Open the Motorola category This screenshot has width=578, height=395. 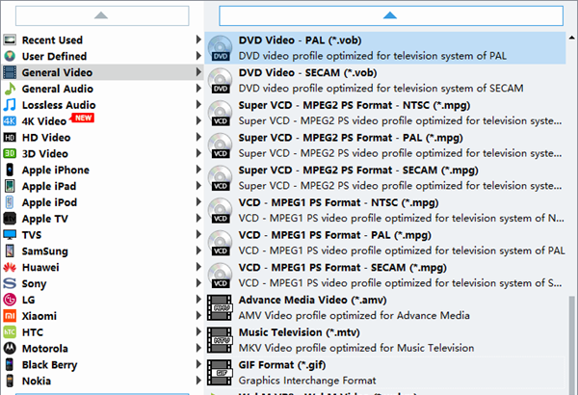(x=102, y=348)
